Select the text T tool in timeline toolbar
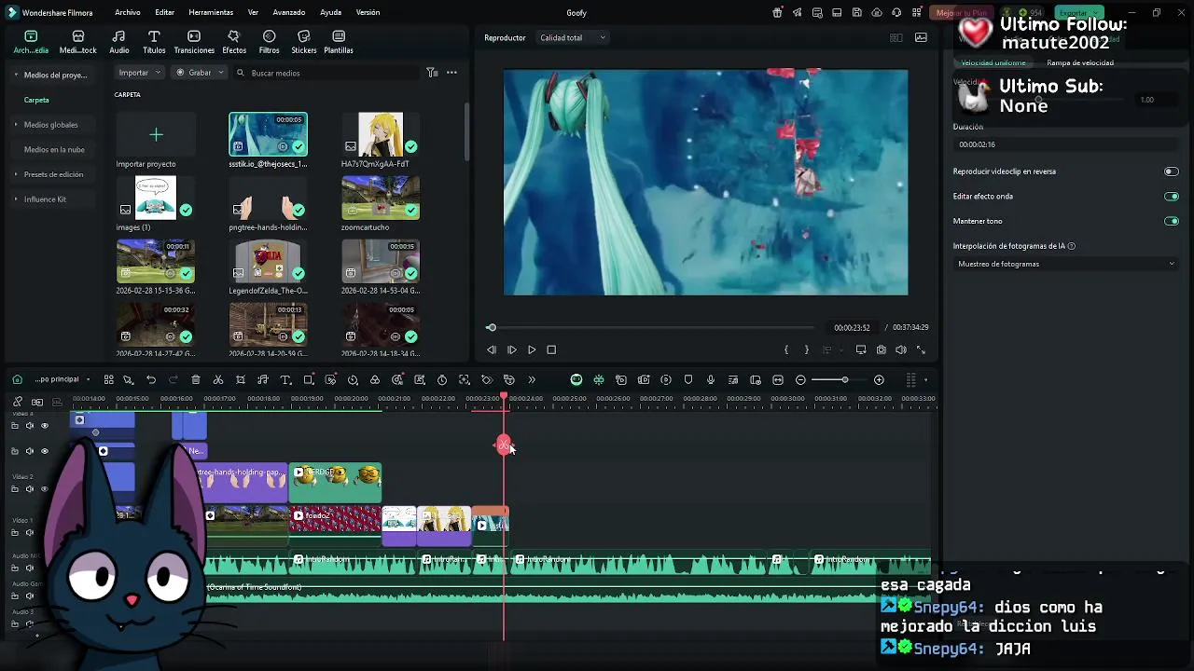 pyautogui.click(x=285, y=379)
